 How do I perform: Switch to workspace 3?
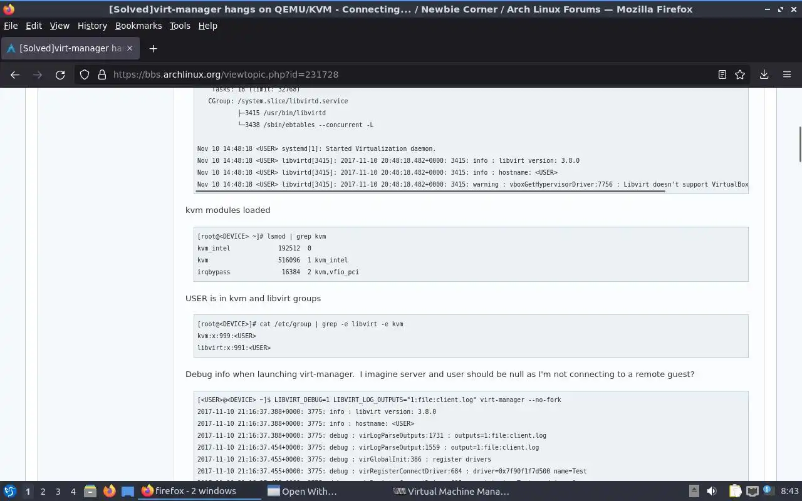click(x=58, y=492)
